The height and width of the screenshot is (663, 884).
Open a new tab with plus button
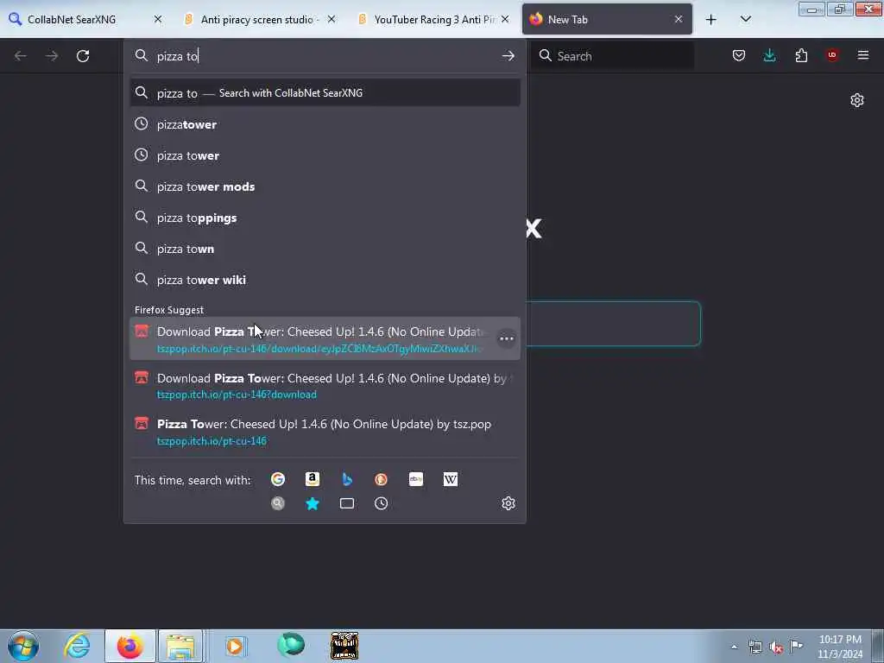[x=711, y=20]
